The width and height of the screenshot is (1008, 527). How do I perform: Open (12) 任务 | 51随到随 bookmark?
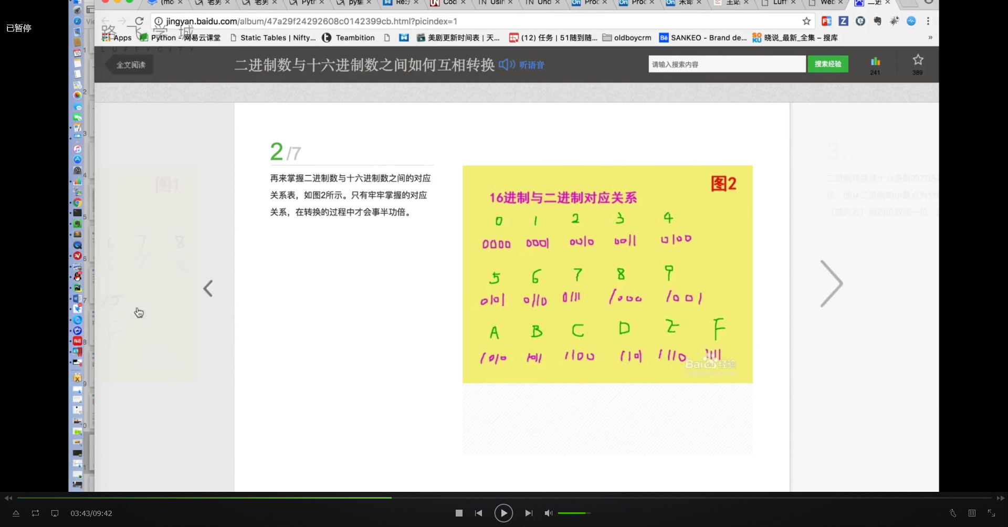point(553,38)
